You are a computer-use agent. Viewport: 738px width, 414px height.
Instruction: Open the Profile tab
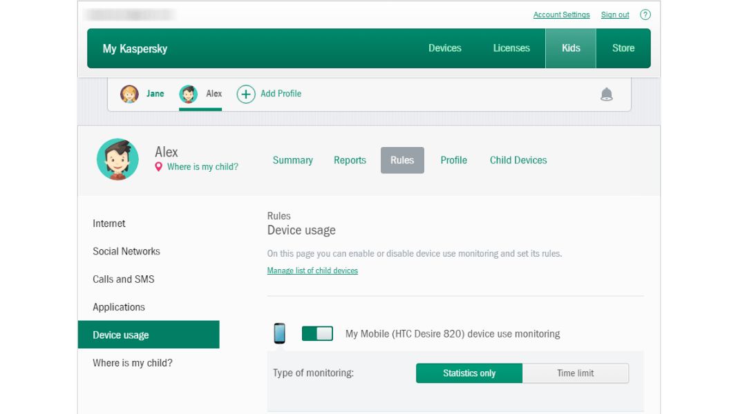[x=454, y=160]
